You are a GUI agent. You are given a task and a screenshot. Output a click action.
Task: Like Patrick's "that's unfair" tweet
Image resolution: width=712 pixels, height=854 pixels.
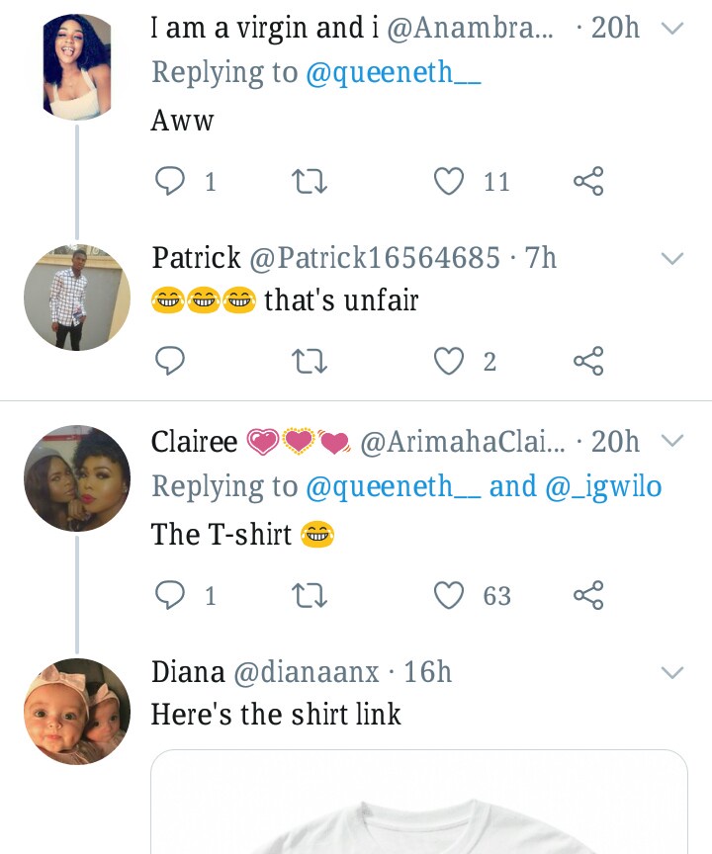pos(450,362)
